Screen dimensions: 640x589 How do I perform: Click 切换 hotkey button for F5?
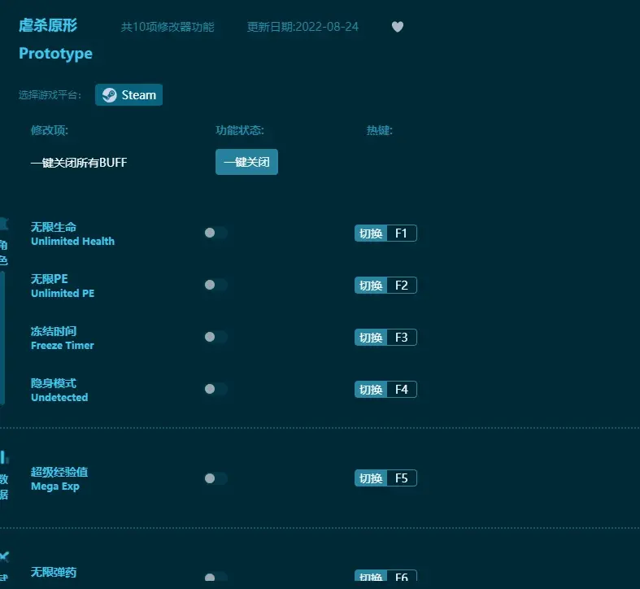pos(371,478)
